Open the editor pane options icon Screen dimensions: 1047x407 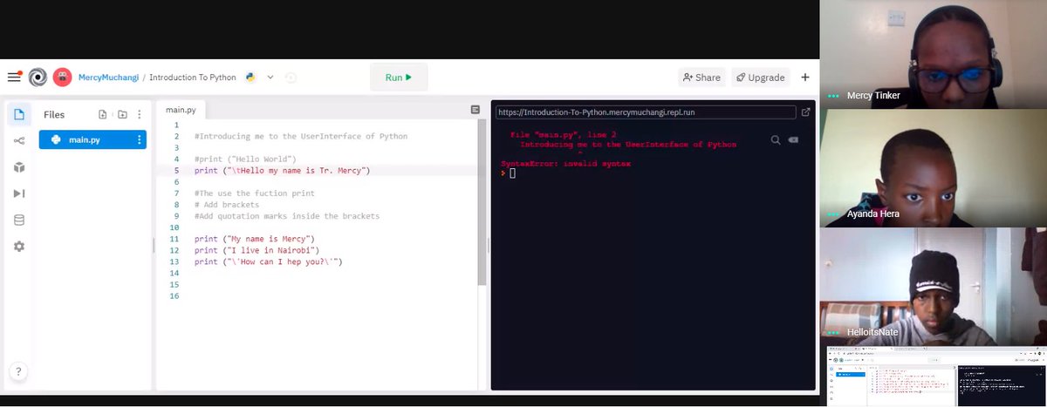point(476,110)
